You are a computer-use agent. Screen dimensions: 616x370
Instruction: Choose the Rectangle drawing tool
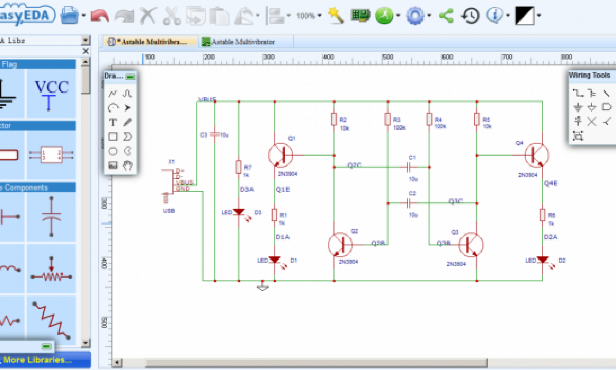[x=113, y=137]
